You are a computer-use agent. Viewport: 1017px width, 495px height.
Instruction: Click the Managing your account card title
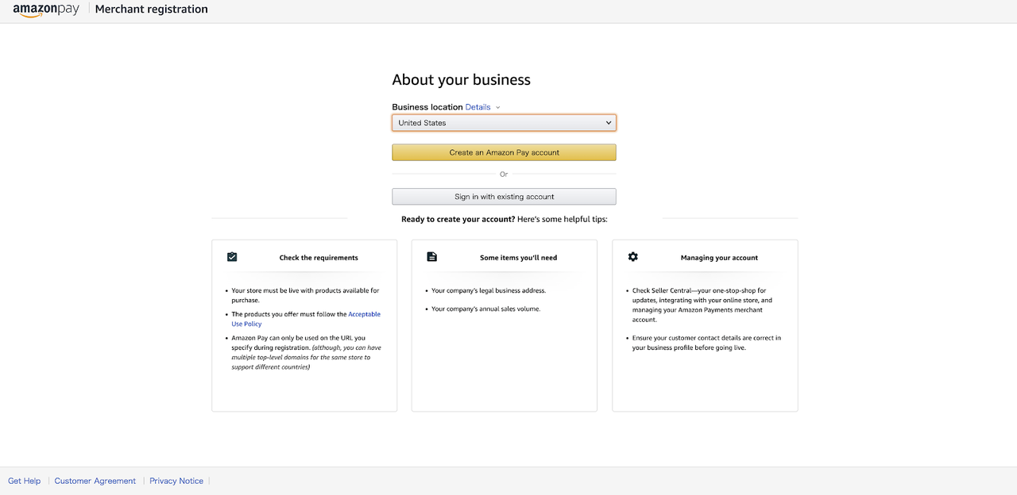pyautogui.click(x=719, y=258)
